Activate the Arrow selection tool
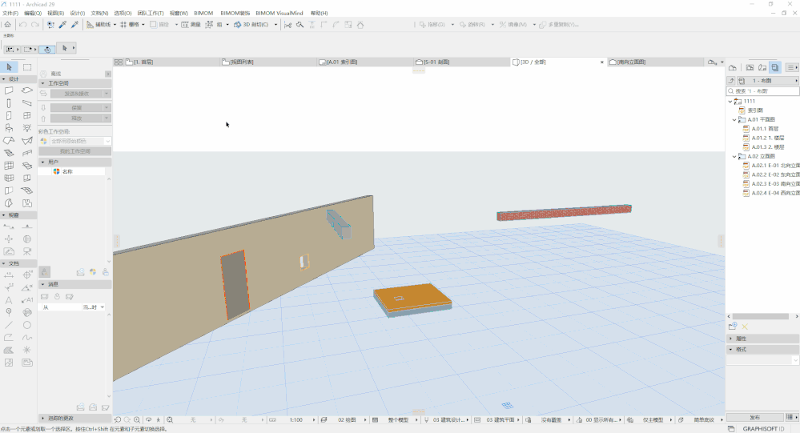 9,66
